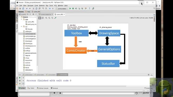The image size is (173, 97).
Task: Click the Open folder toolbar icon
Action: coord(17,8)
